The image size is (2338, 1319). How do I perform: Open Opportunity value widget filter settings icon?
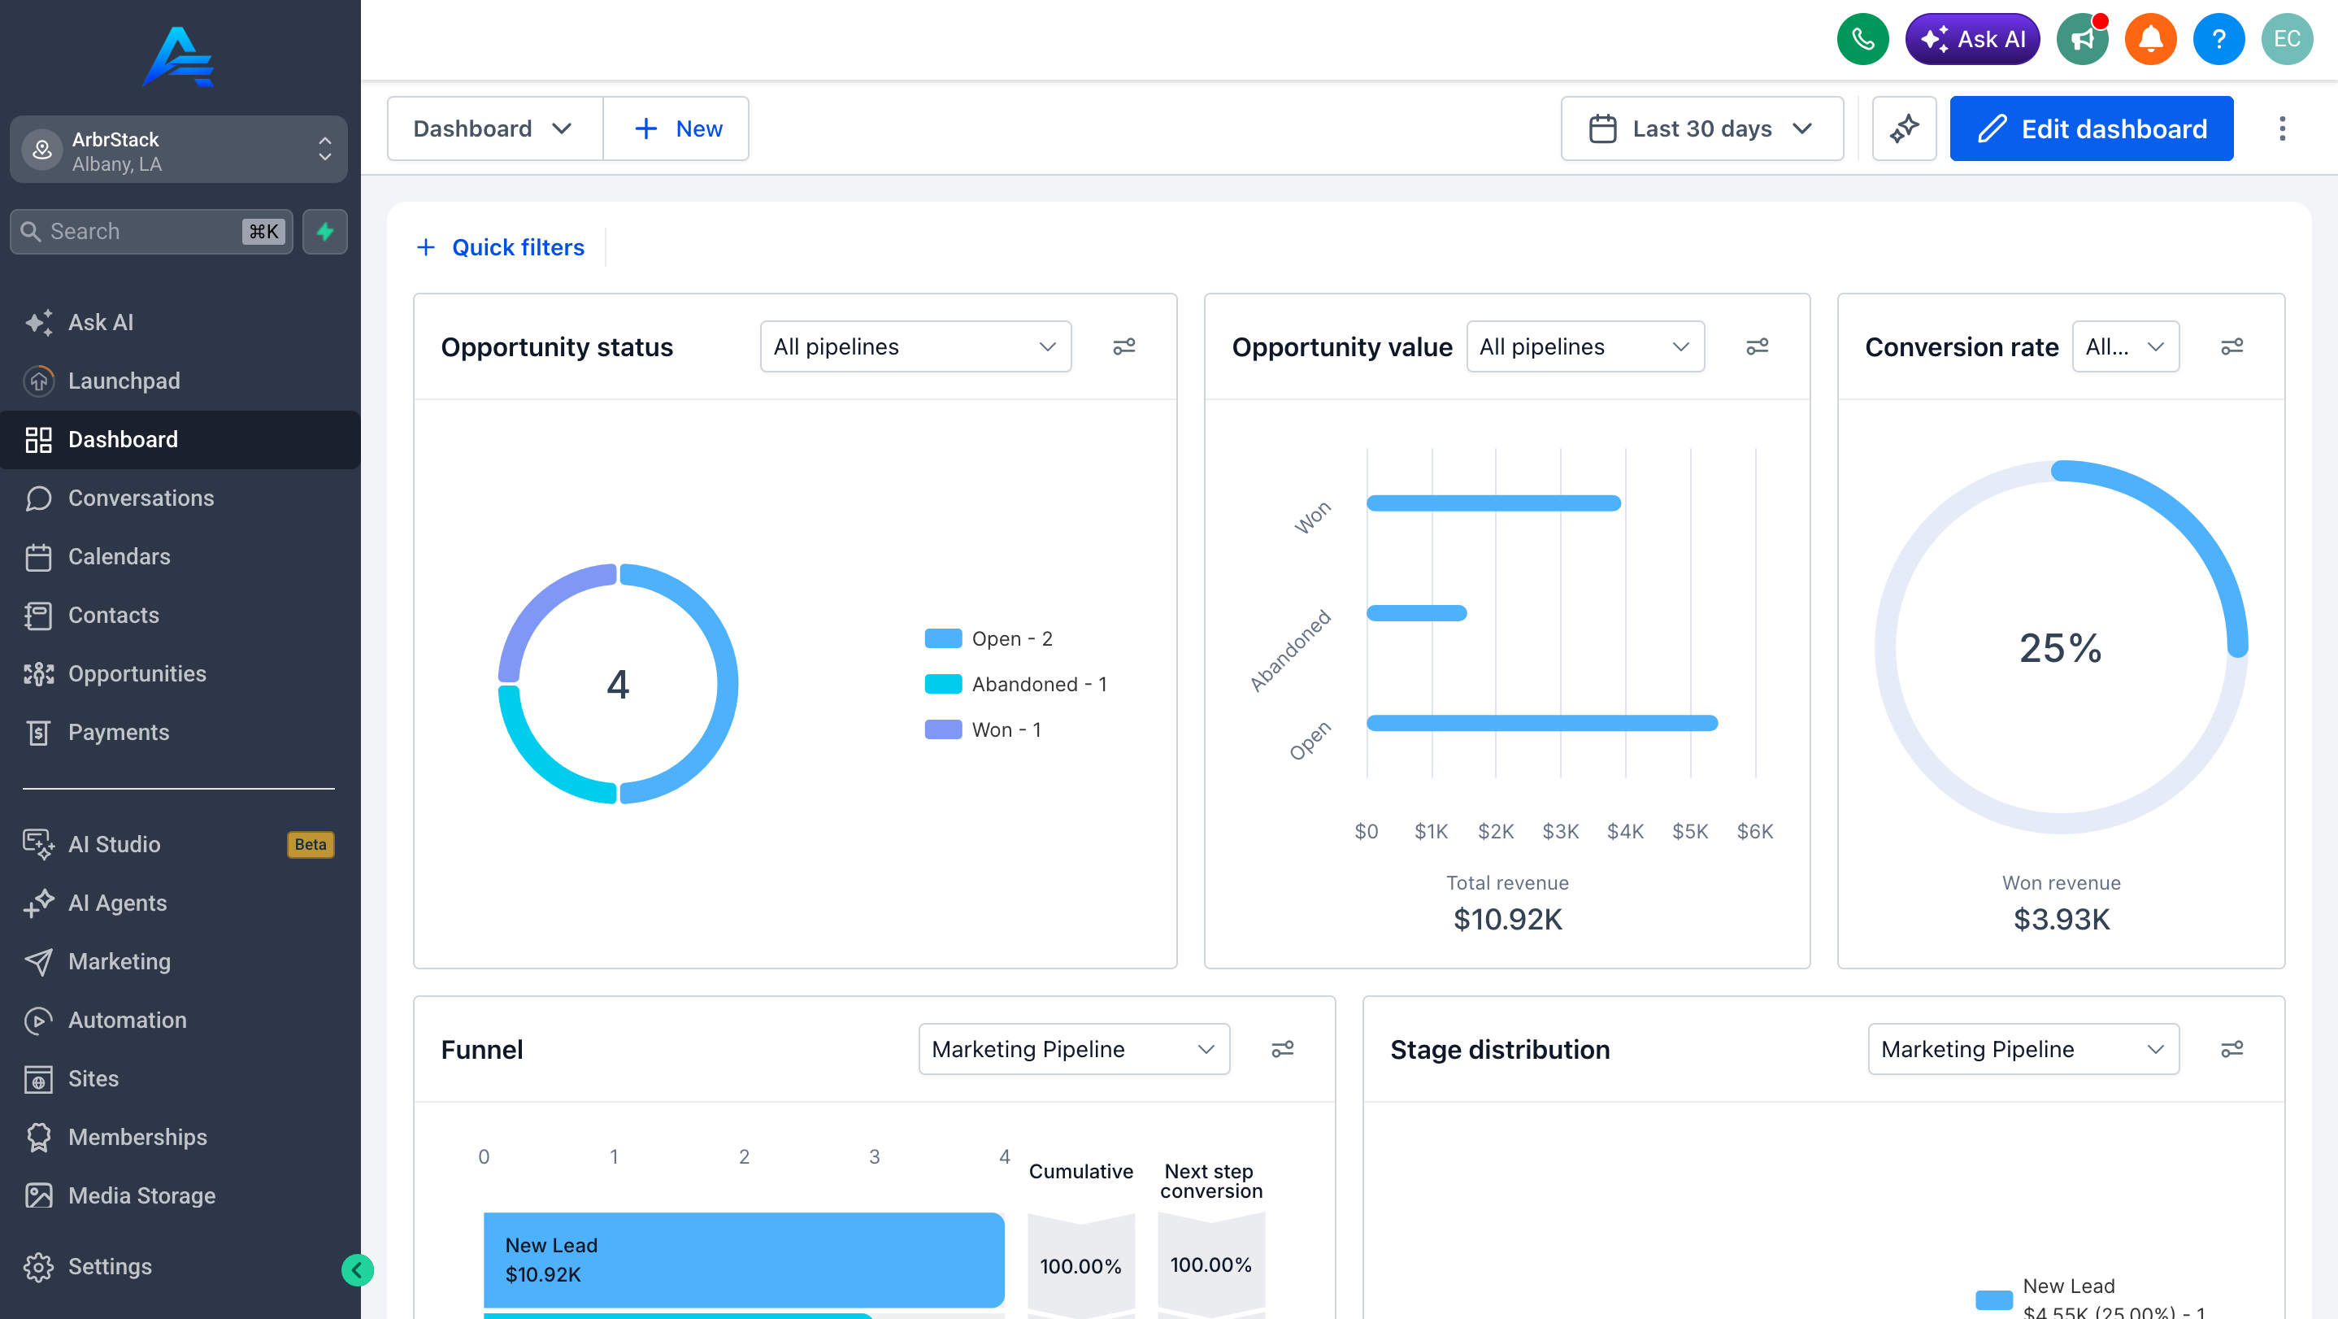tap(1757, 346)
